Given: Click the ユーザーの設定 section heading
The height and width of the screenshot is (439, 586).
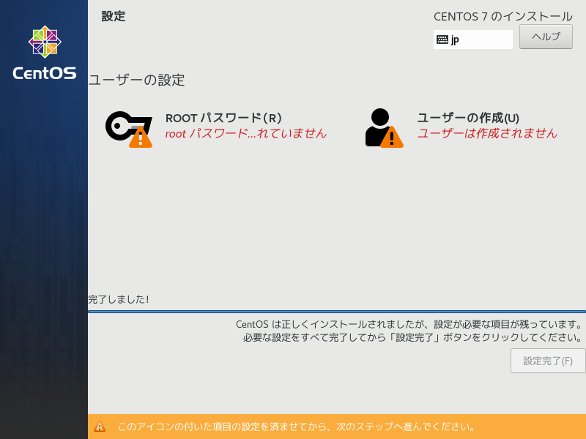Looking at the screenshot, I should click(136, 80).
